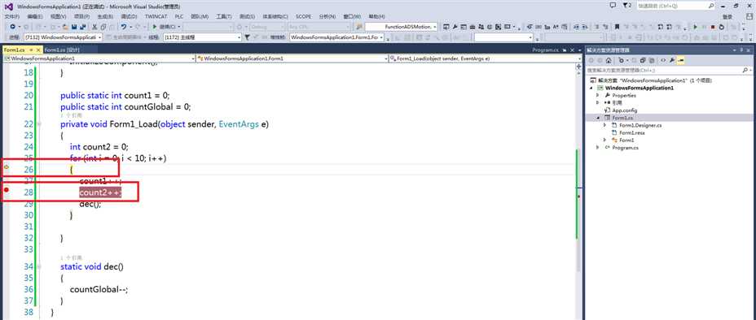Click the account avatar icon
756x320 pixels.
pyautogui.click(x=749, y=16)
